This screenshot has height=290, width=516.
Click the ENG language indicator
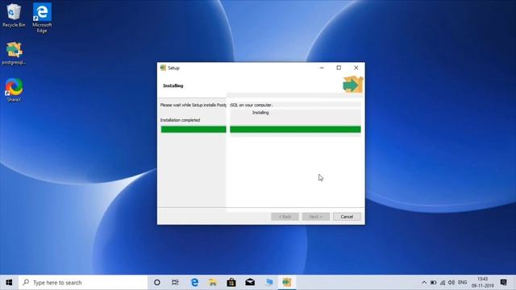[x=462, y=283]
